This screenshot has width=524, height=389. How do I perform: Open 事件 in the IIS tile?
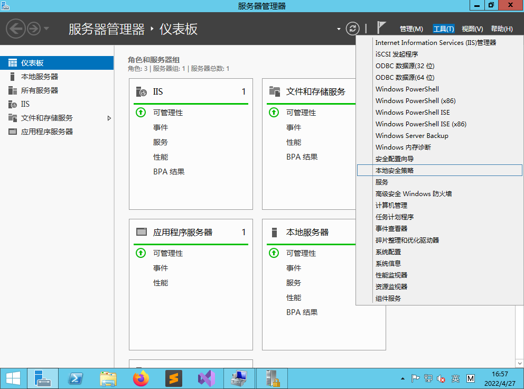[161, 127]
